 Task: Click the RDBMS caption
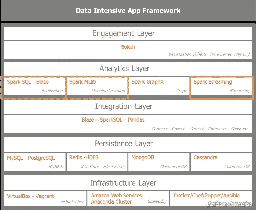point(56,167)
